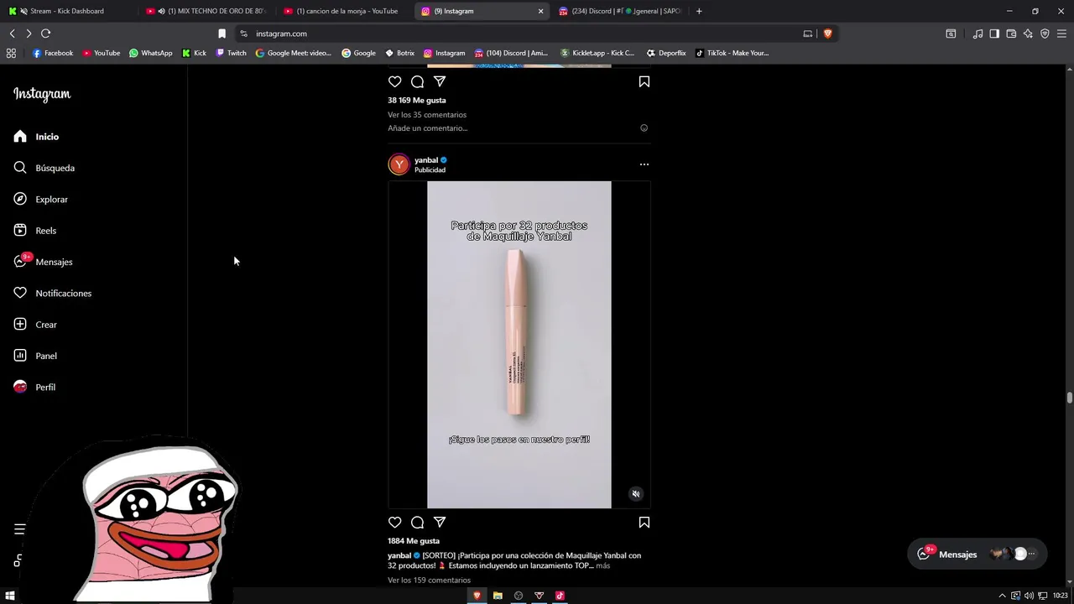
Task: Open Brave Shields lion icon
Action: (827, 34)
